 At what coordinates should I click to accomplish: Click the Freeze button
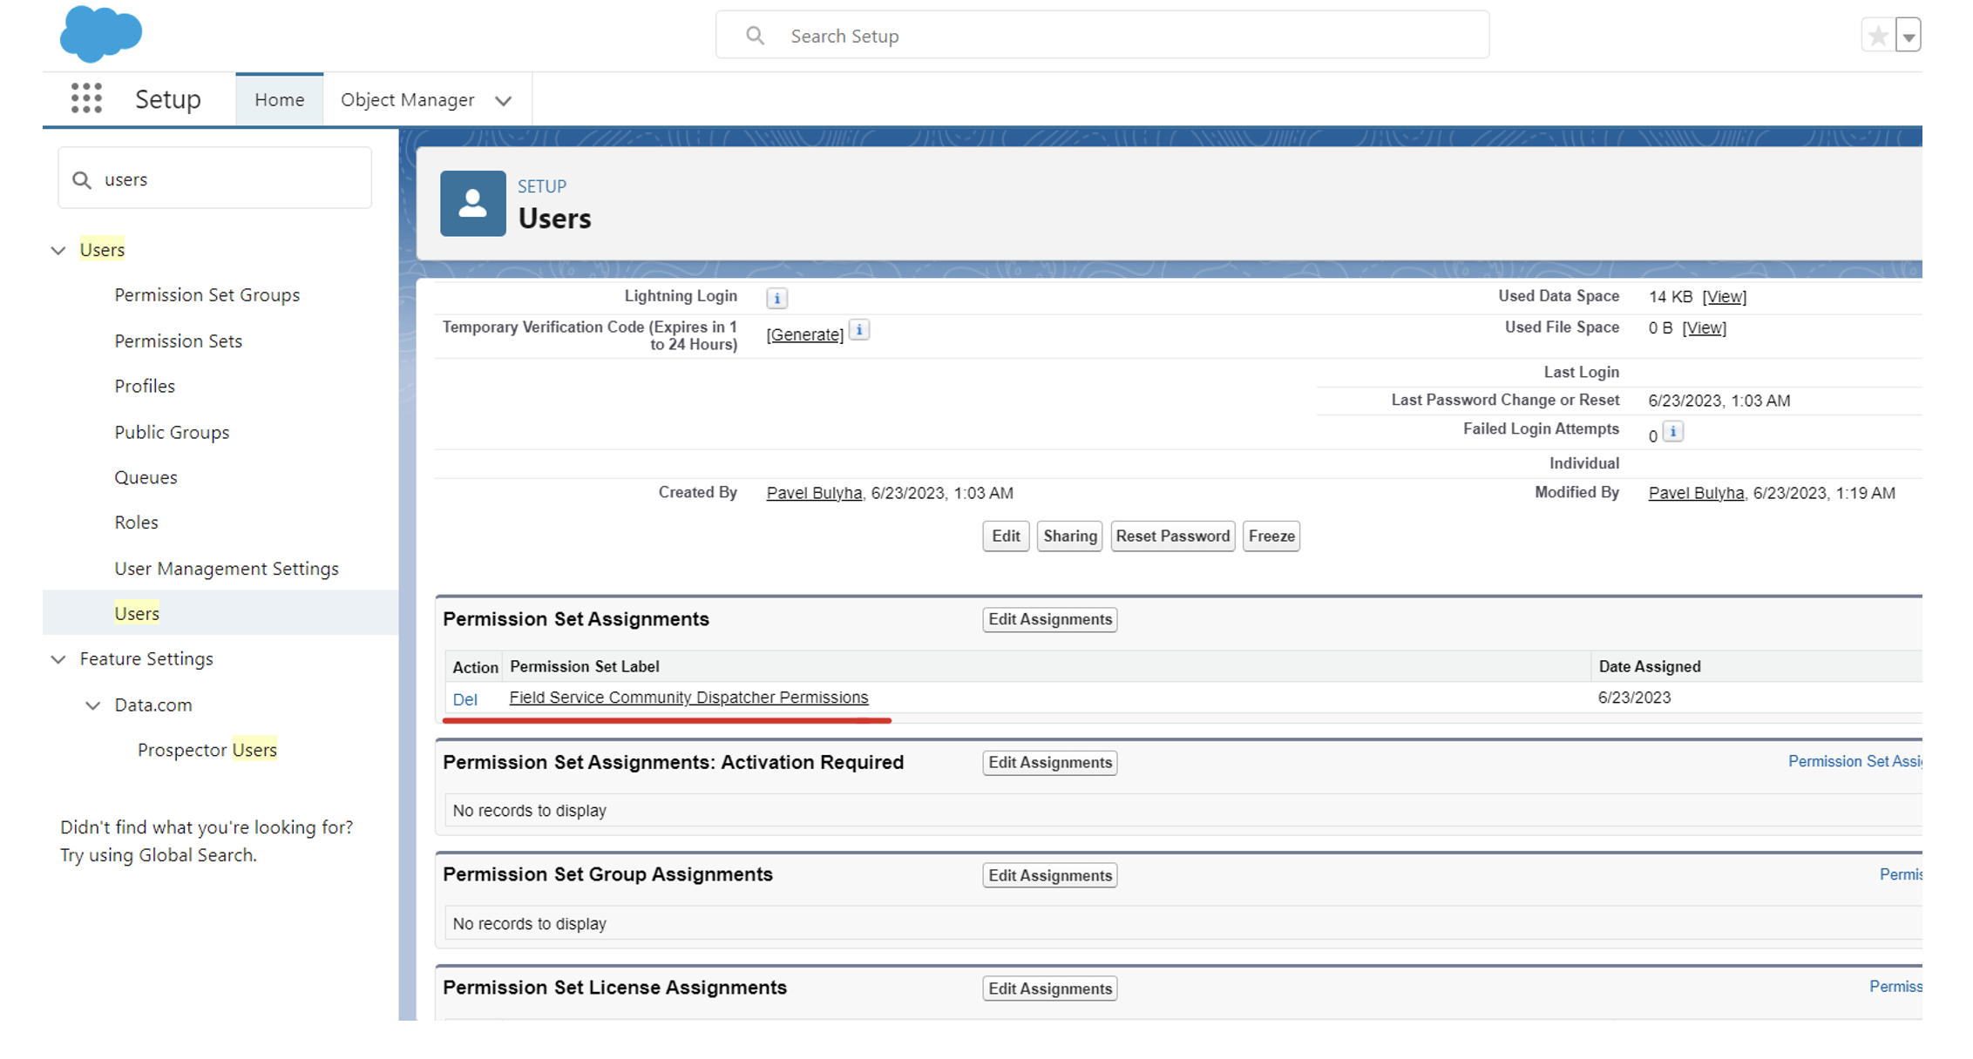pos(1270,536)
